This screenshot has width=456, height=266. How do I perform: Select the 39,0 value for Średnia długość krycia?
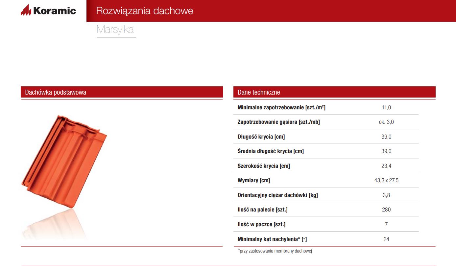[386, 151]
